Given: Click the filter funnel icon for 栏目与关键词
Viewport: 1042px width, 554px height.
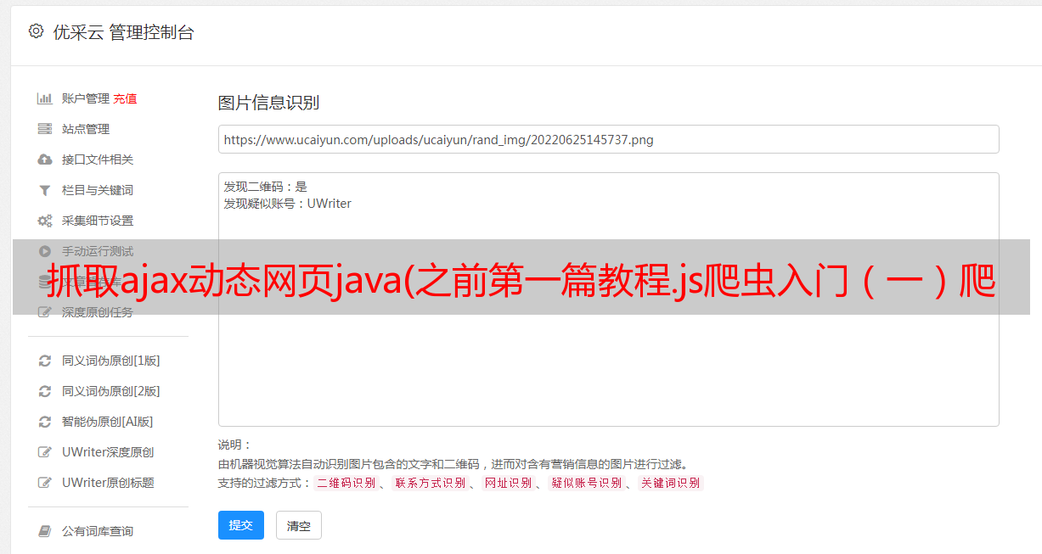Looking at the screenshot, I should point(45,190).
